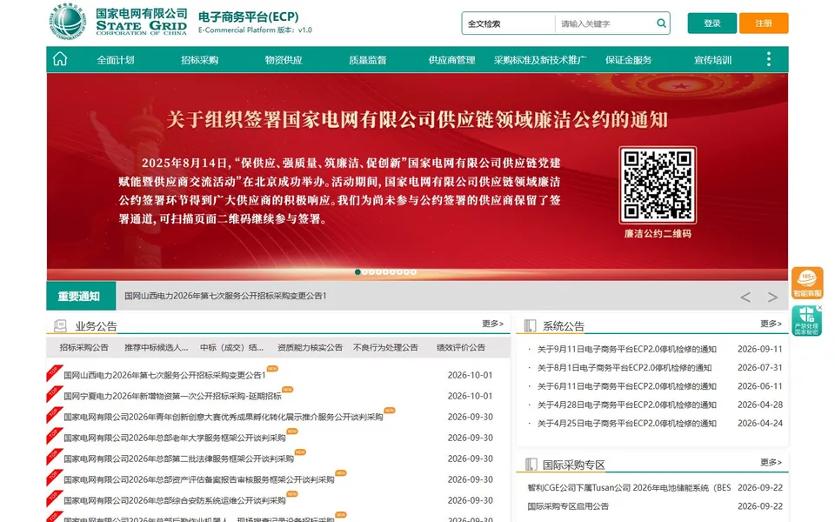The width and height of the screenshot is (835, 522).
Task: Click the 廉洁公约 QR code image
Action: [658, 184]
